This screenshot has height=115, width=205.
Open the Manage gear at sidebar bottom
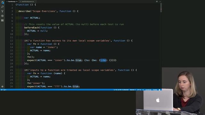(x=2, y=87)
